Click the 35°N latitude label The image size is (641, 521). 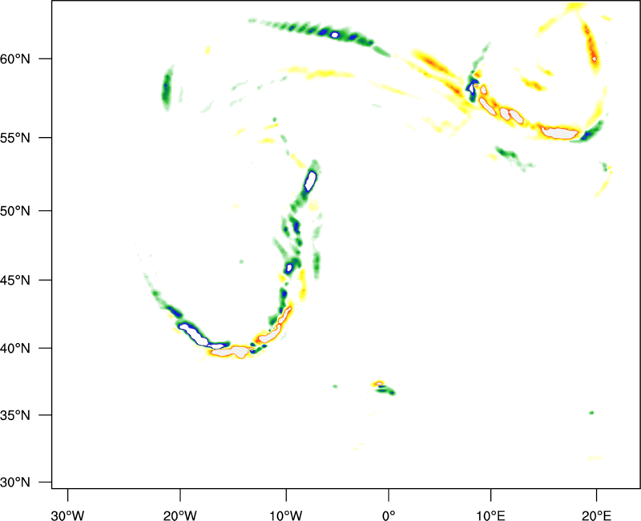tap(15, 415)
